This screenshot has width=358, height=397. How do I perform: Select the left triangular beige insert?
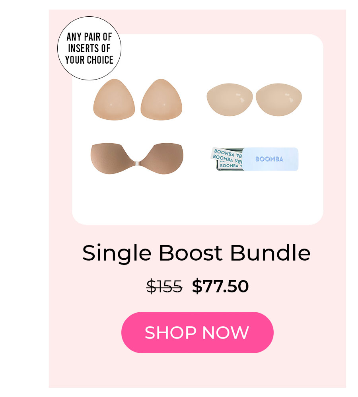pos(114,99)
